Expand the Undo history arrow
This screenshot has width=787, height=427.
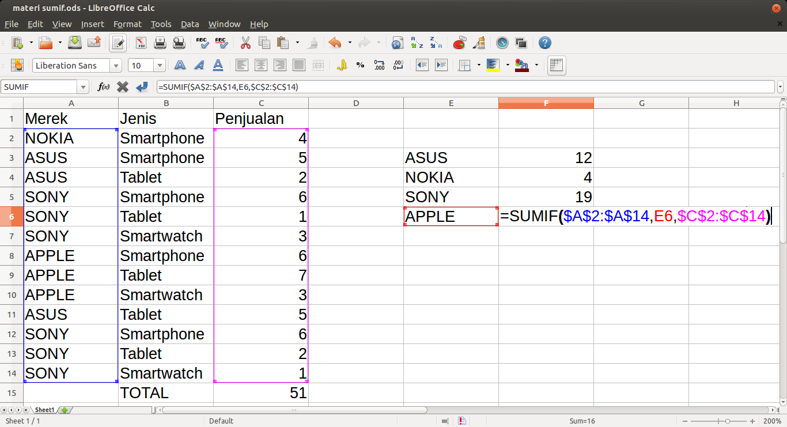click(350, 43)
